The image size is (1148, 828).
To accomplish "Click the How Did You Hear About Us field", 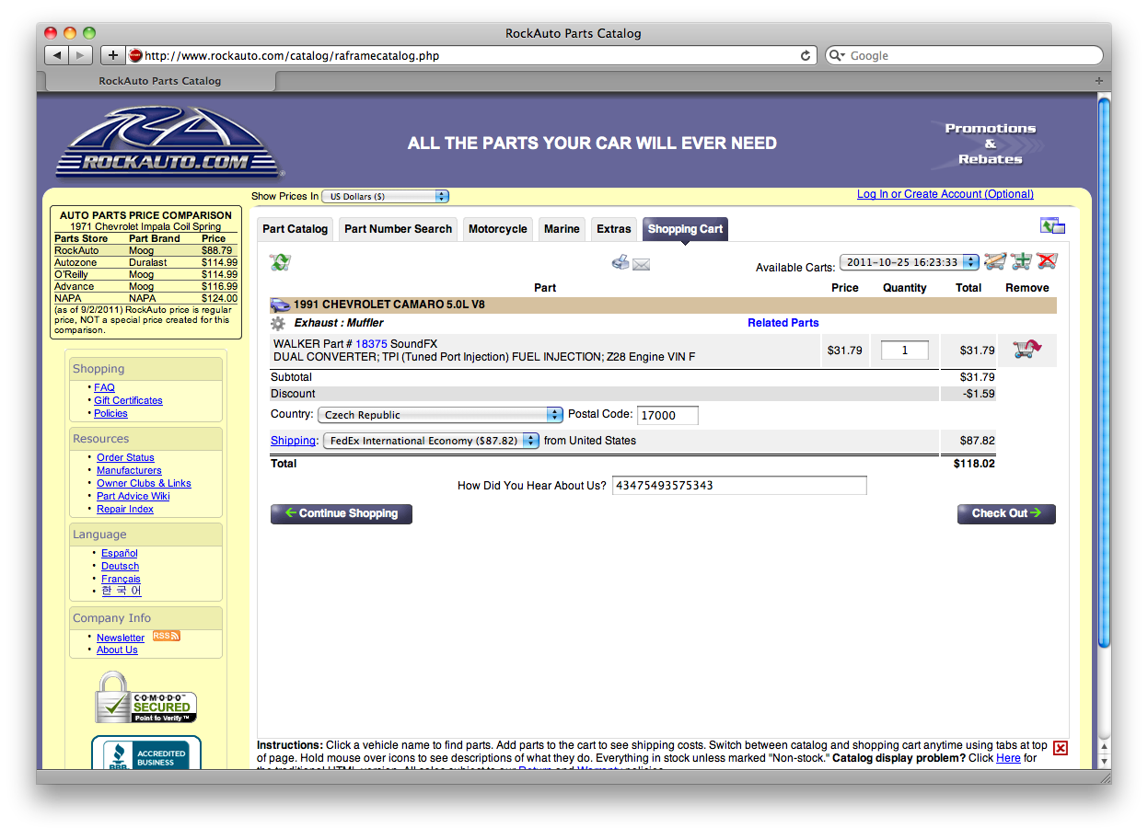I will coord(739,486).
